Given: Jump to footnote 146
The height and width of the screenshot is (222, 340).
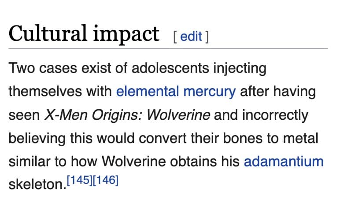Looking at the screenshot, I should pyautogui.click(x=107, y=180).
